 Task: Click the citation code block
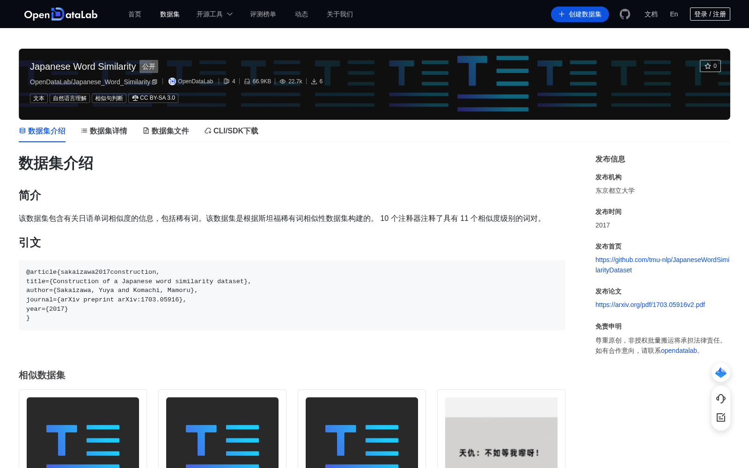point(292,295)
